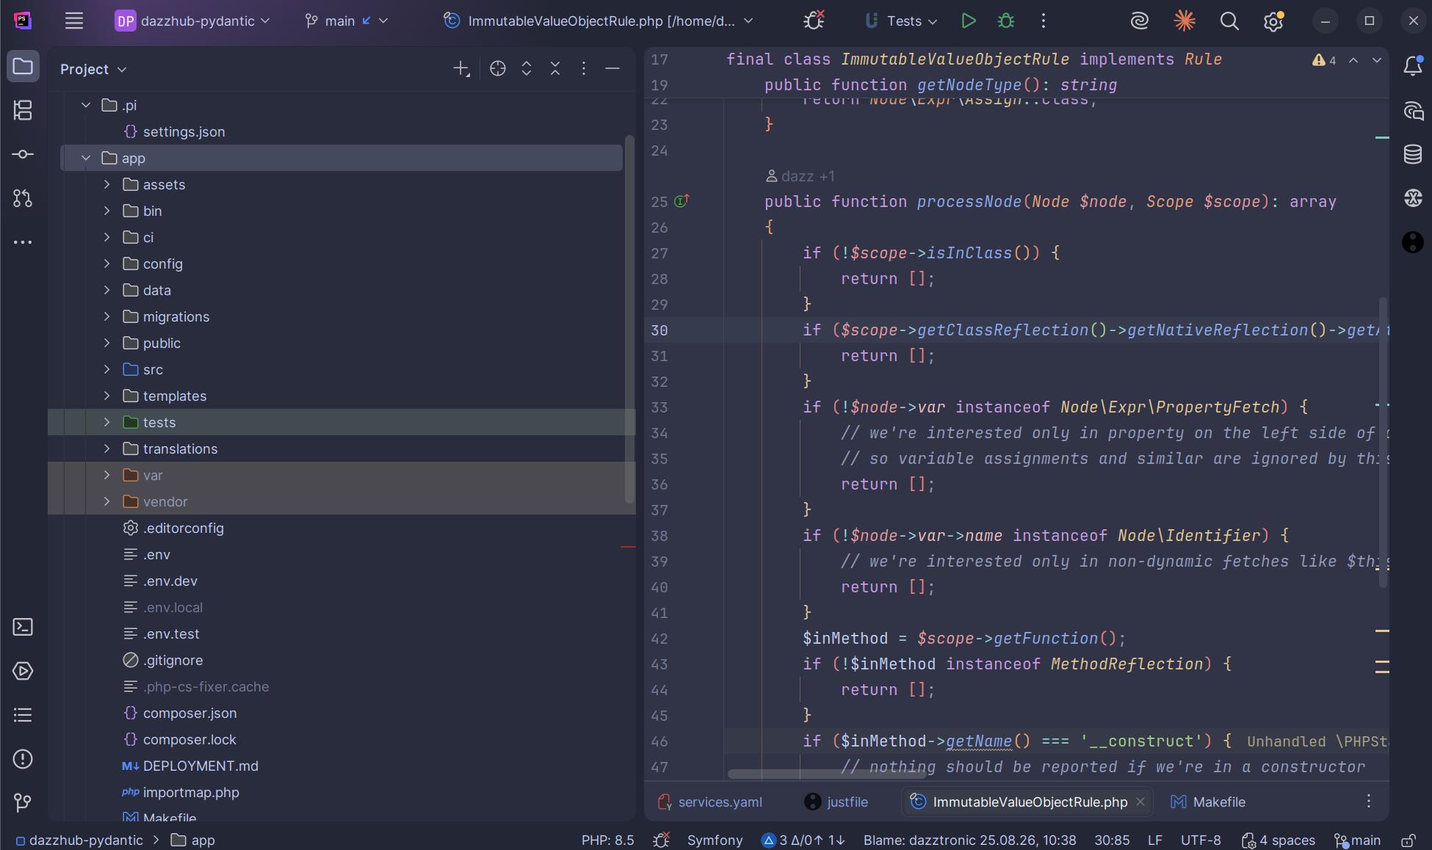
Task: Show more tool windows ellipsis
Action: tap(23, 242)
